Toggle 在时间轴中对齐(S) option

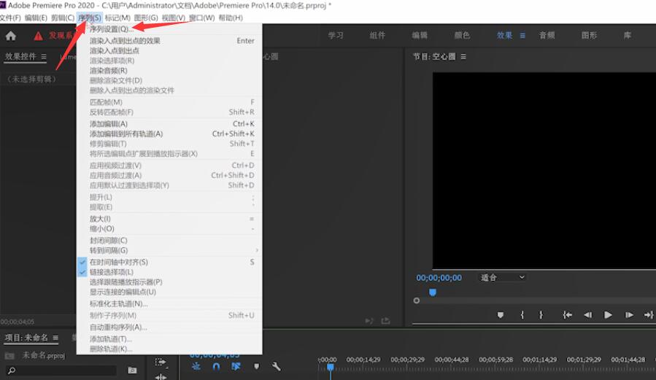click(x=169, y=262)
